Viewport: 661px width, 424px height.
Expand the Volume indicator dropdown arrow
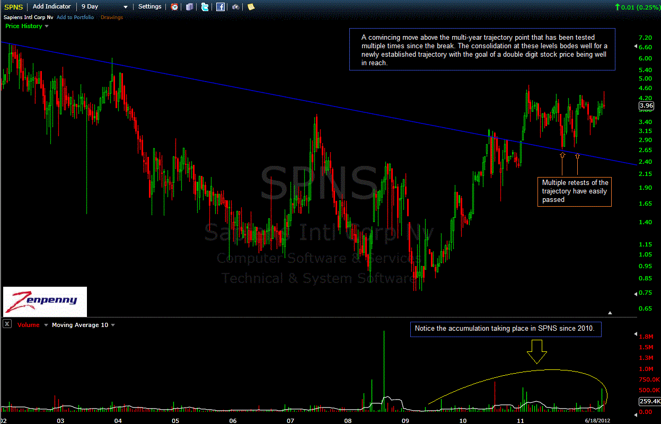(x=46, y=325)
